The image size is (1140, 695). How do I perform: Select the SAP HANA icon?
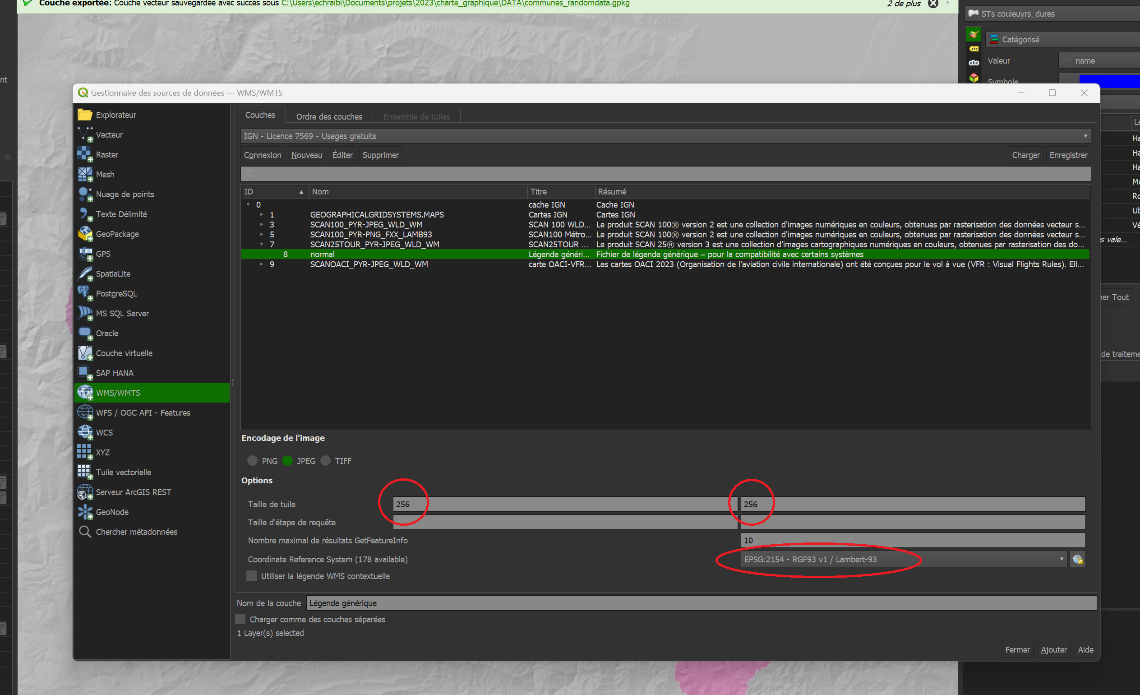pyautogui.click(x=85, y=373)
